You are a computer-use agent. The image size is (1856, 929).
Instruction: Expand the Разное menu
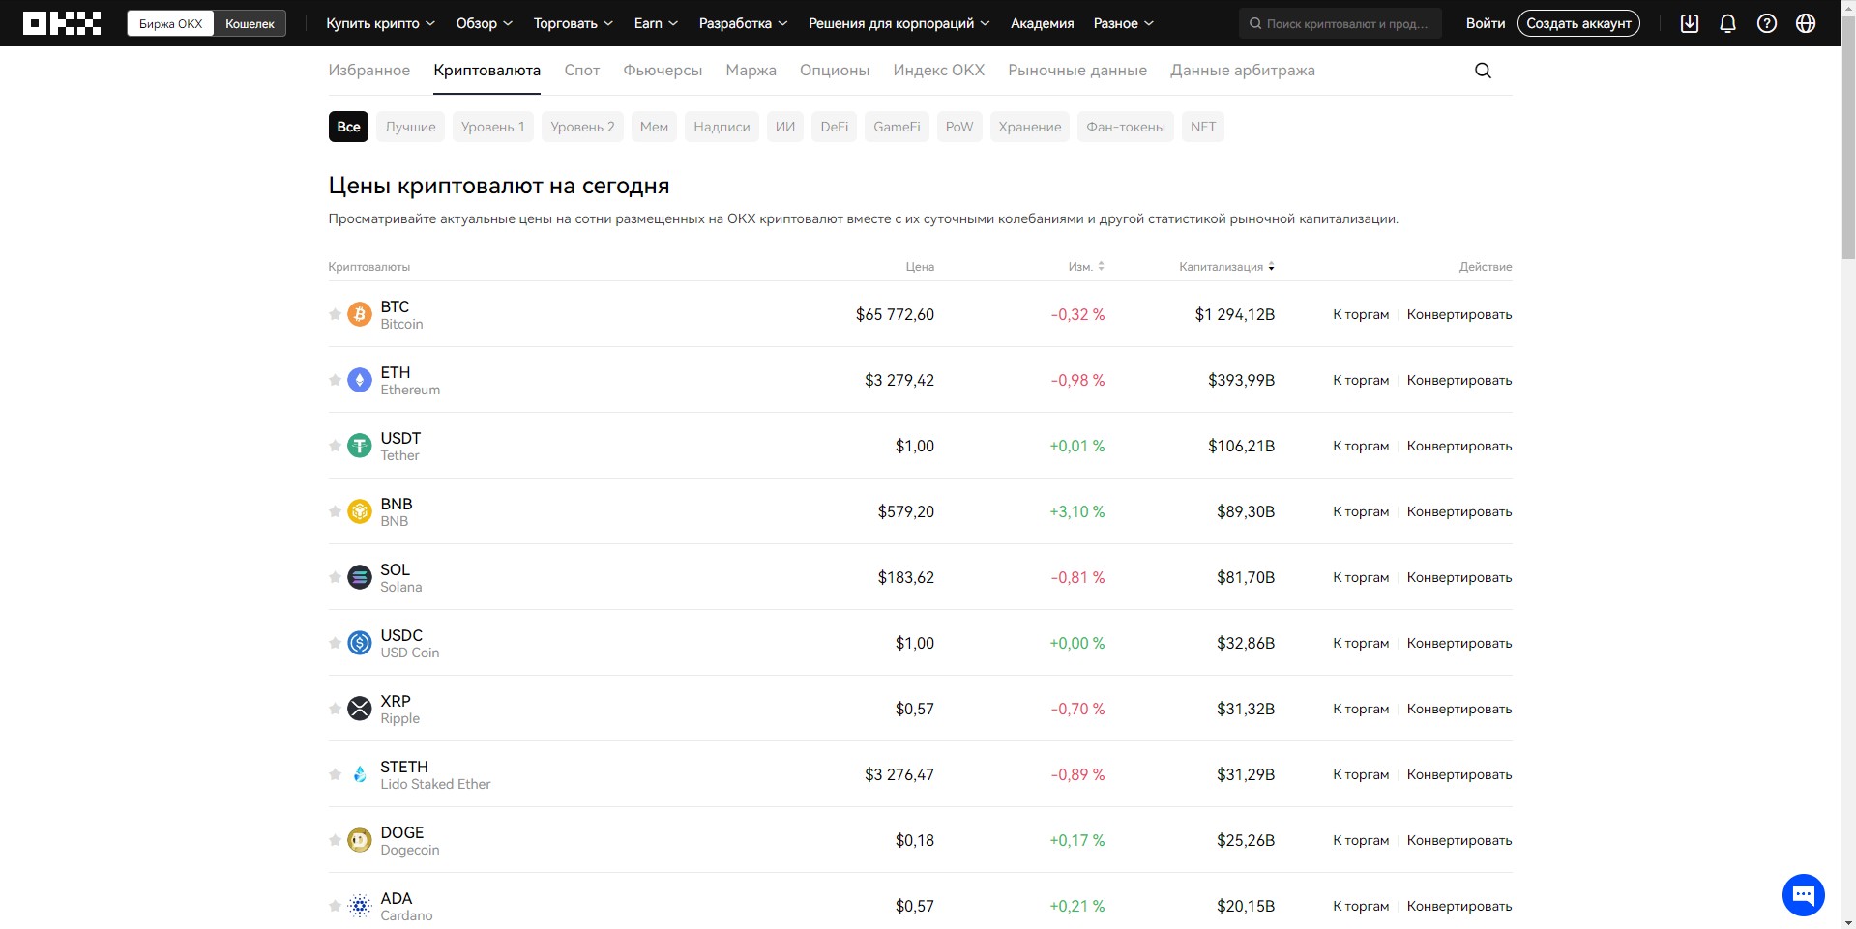click(1123, 23)
